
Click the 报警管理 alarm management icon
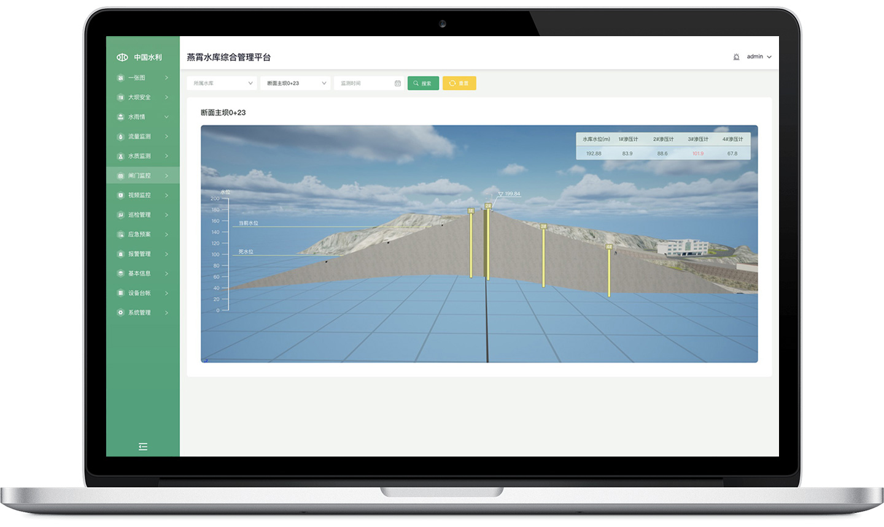point(120,254)
